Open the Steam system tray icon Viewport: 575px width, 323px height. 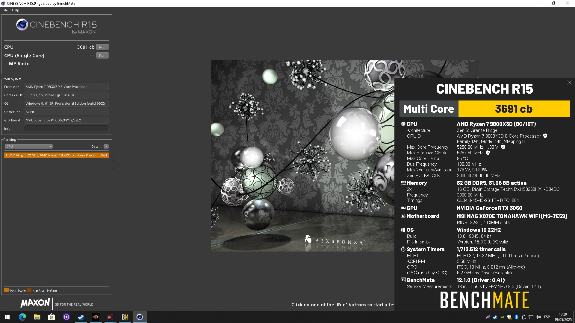[495, 317]
